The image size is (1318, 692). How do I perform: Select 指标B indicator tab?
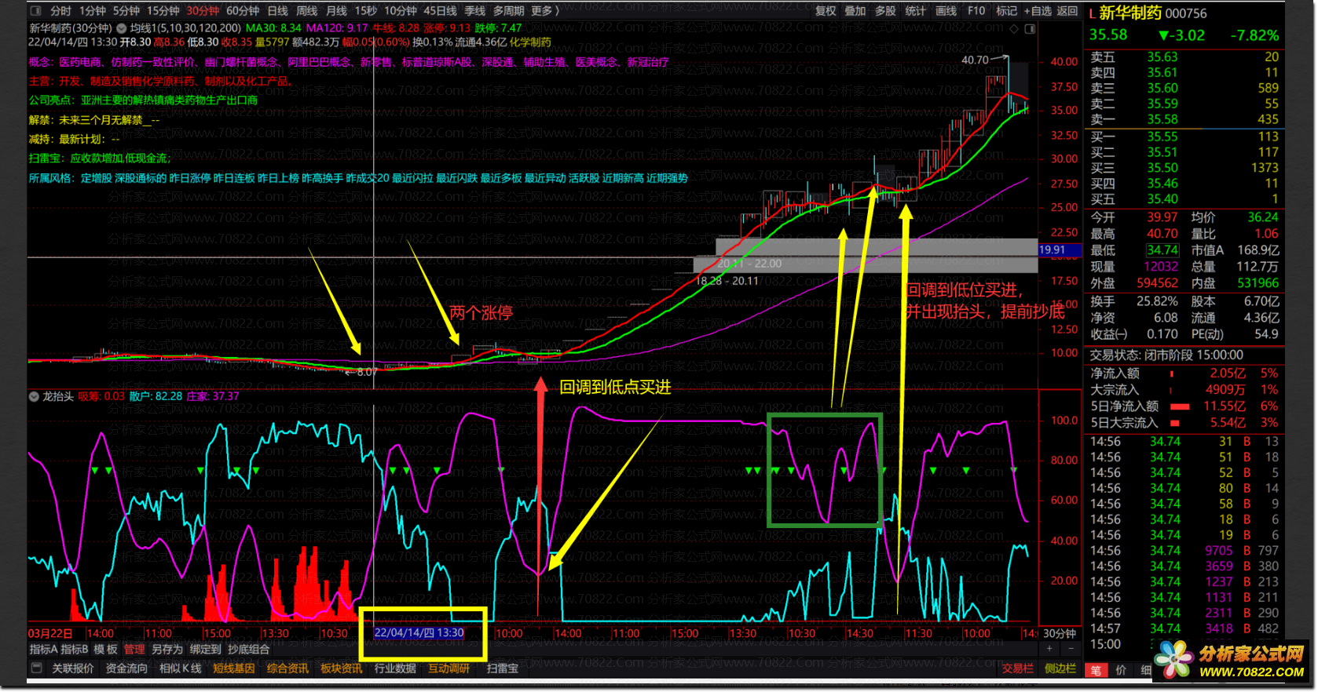click(75, 650)
